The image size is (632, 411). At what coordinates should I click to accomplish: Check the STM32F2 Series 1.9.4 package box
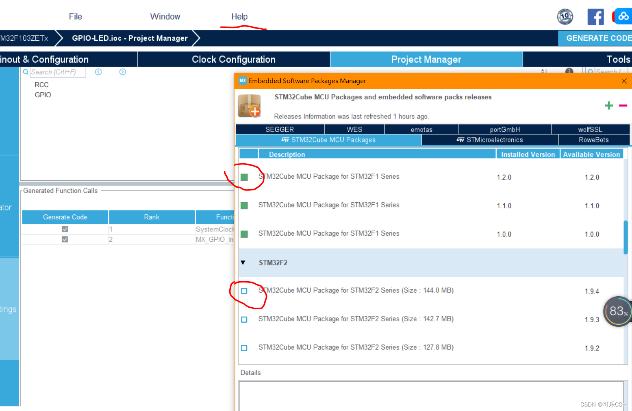coord(244,291)
